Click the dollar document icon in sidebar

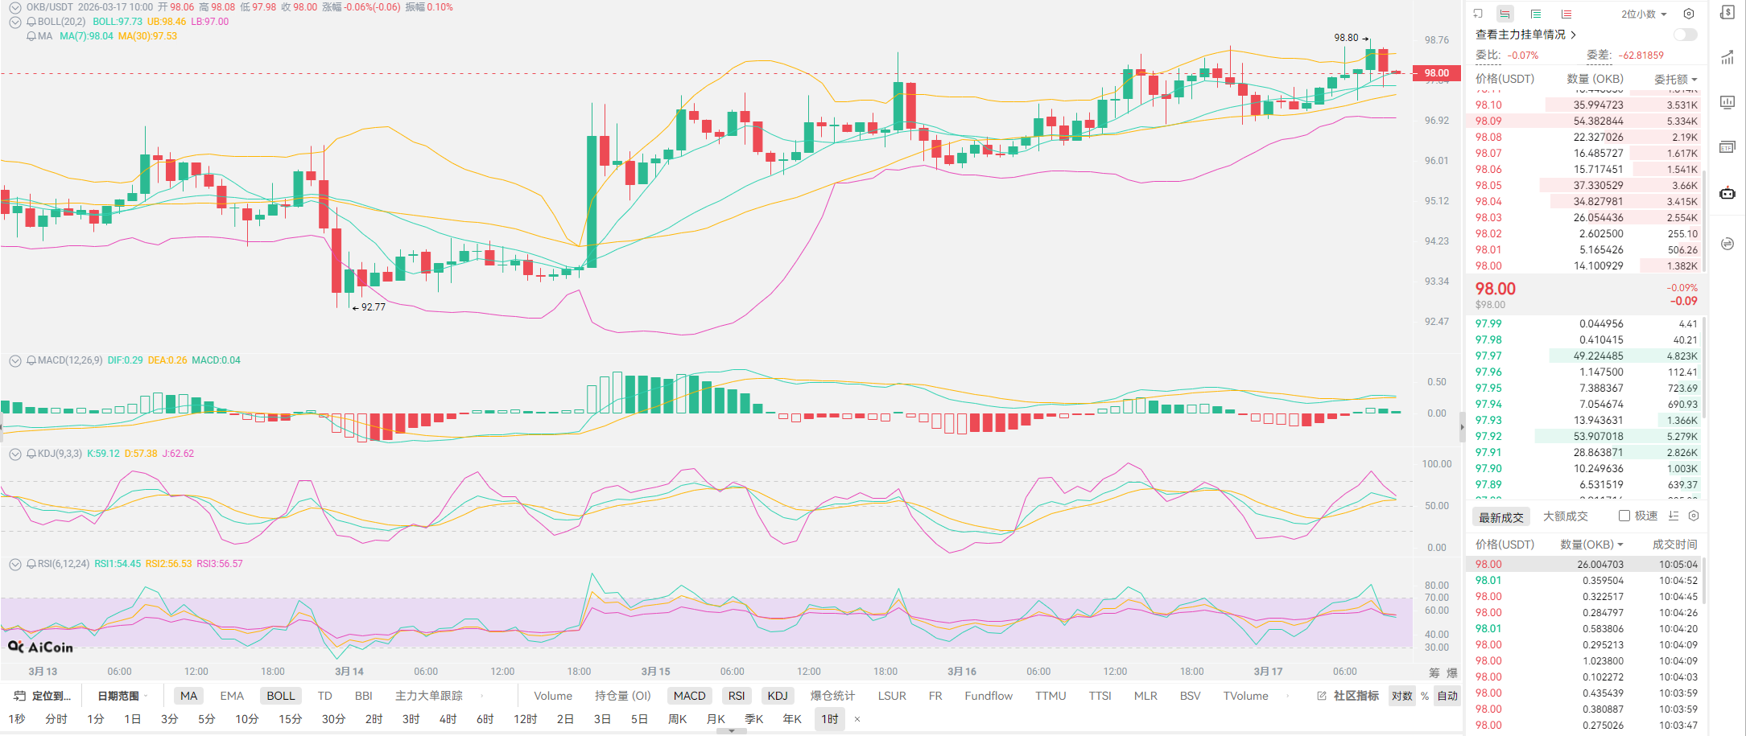coord(1727,12)
